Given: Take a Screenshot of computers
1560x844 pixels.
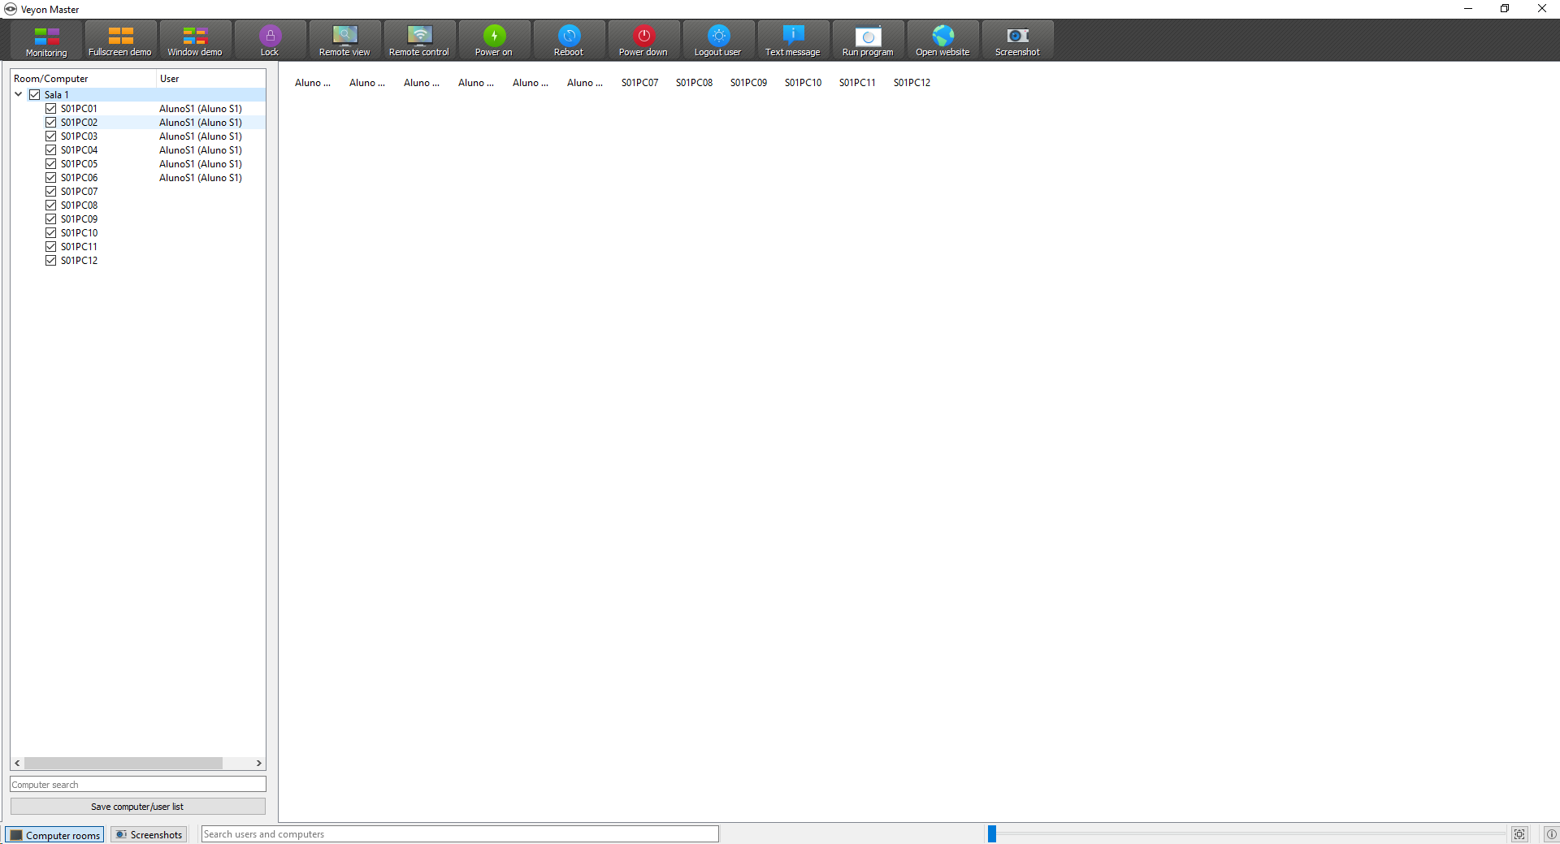Looking at the screenshot, I should (1016, 40).
